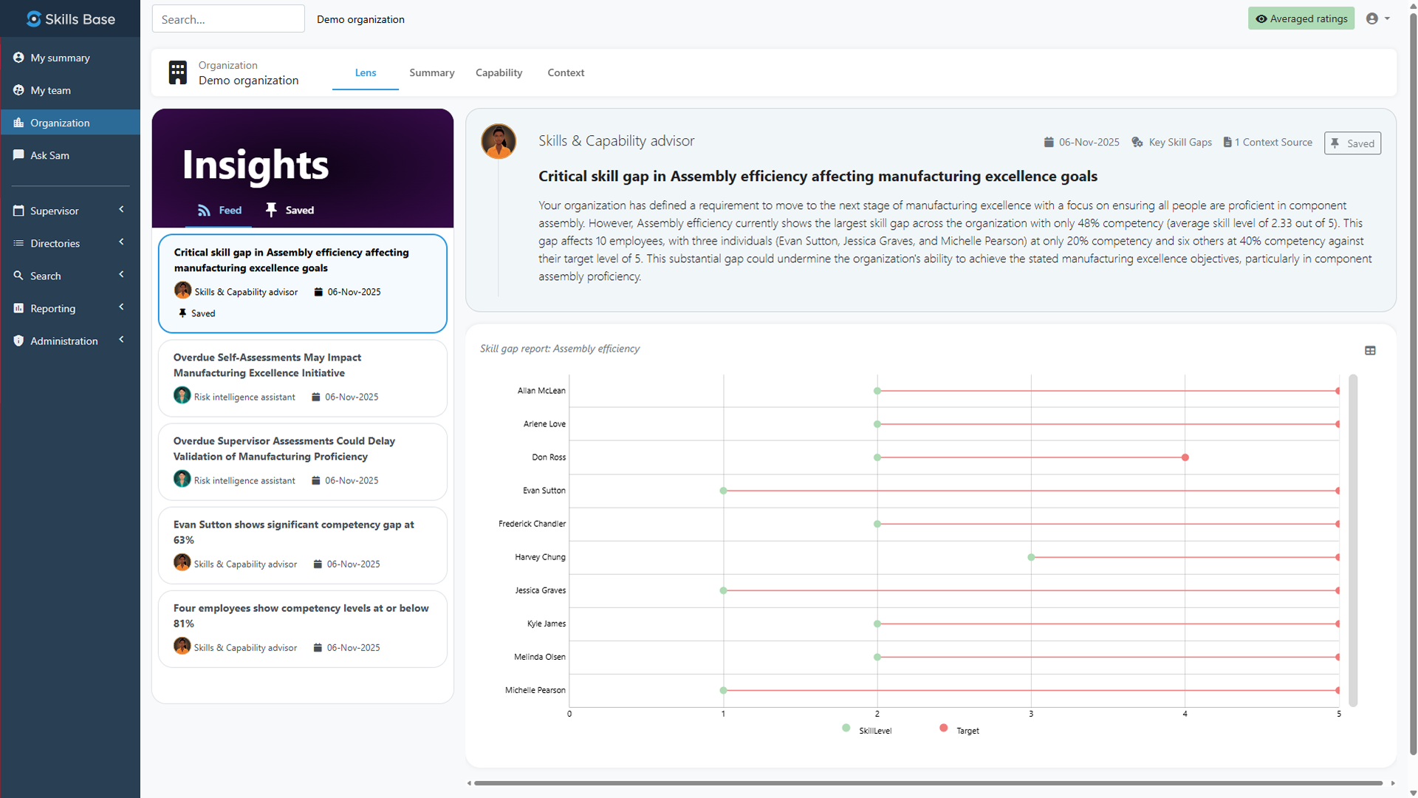Click the Key Skill Gaps icon
This screenshot has height=798, width=1418.
pyautogui.click(x=1137, y=143)
